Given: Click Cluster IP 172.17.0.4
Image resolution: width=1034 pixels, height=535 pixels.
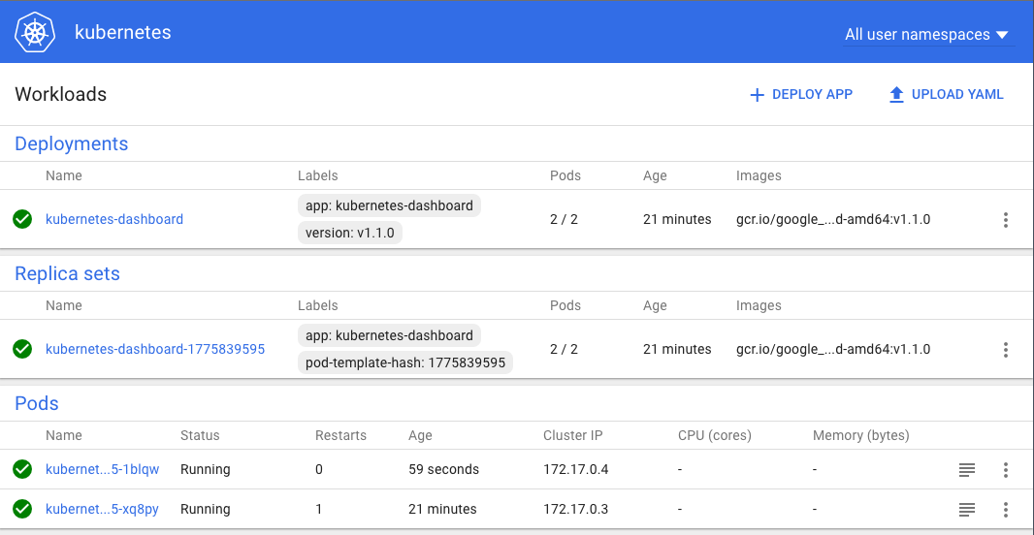Looking at the screenshot, I should (x=576, y=470).
